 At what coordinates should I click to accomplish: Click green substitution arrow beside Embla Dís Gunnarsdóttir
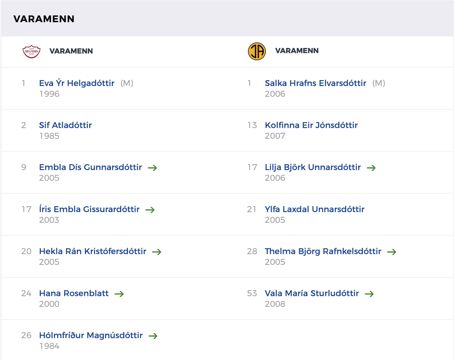click(x=153, y=168)
